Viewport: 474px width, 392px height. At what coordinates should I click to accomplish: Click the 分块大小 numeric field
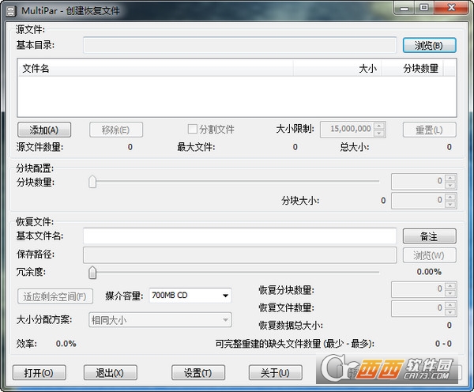[418, 201]
